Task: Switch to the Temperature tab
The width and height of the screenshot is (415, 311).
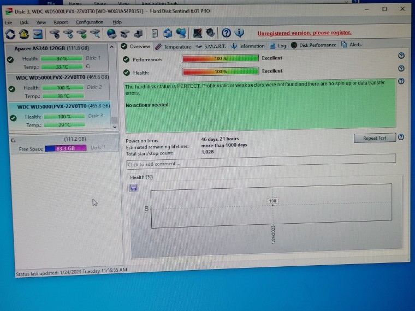Action: point(173,46)
